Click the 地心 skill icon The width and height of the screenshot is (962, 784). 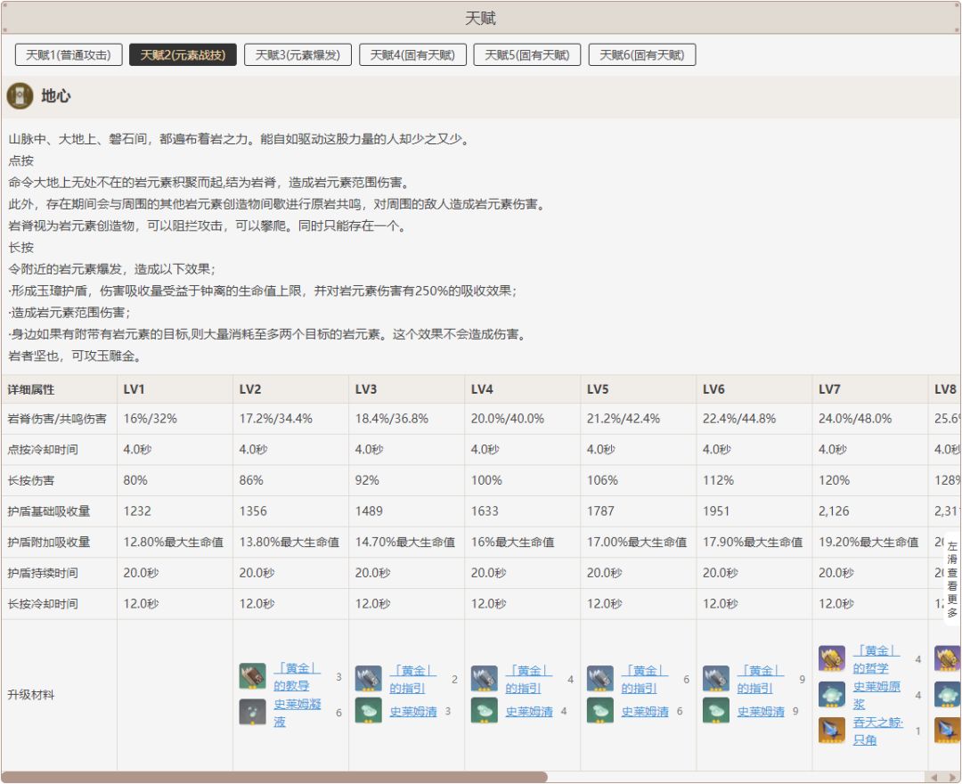20,96
